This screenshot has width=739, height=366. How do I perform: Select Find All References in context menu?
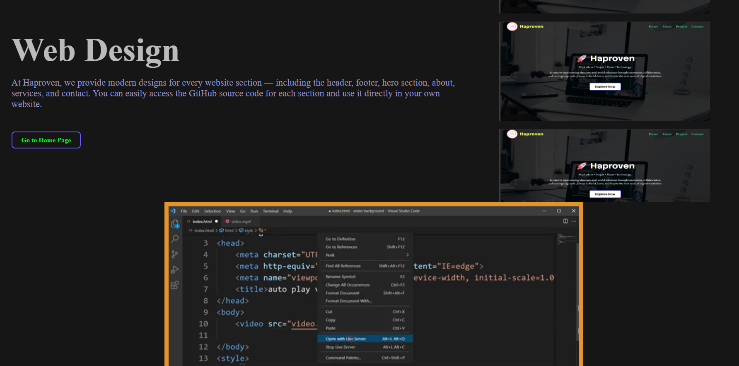365,266
